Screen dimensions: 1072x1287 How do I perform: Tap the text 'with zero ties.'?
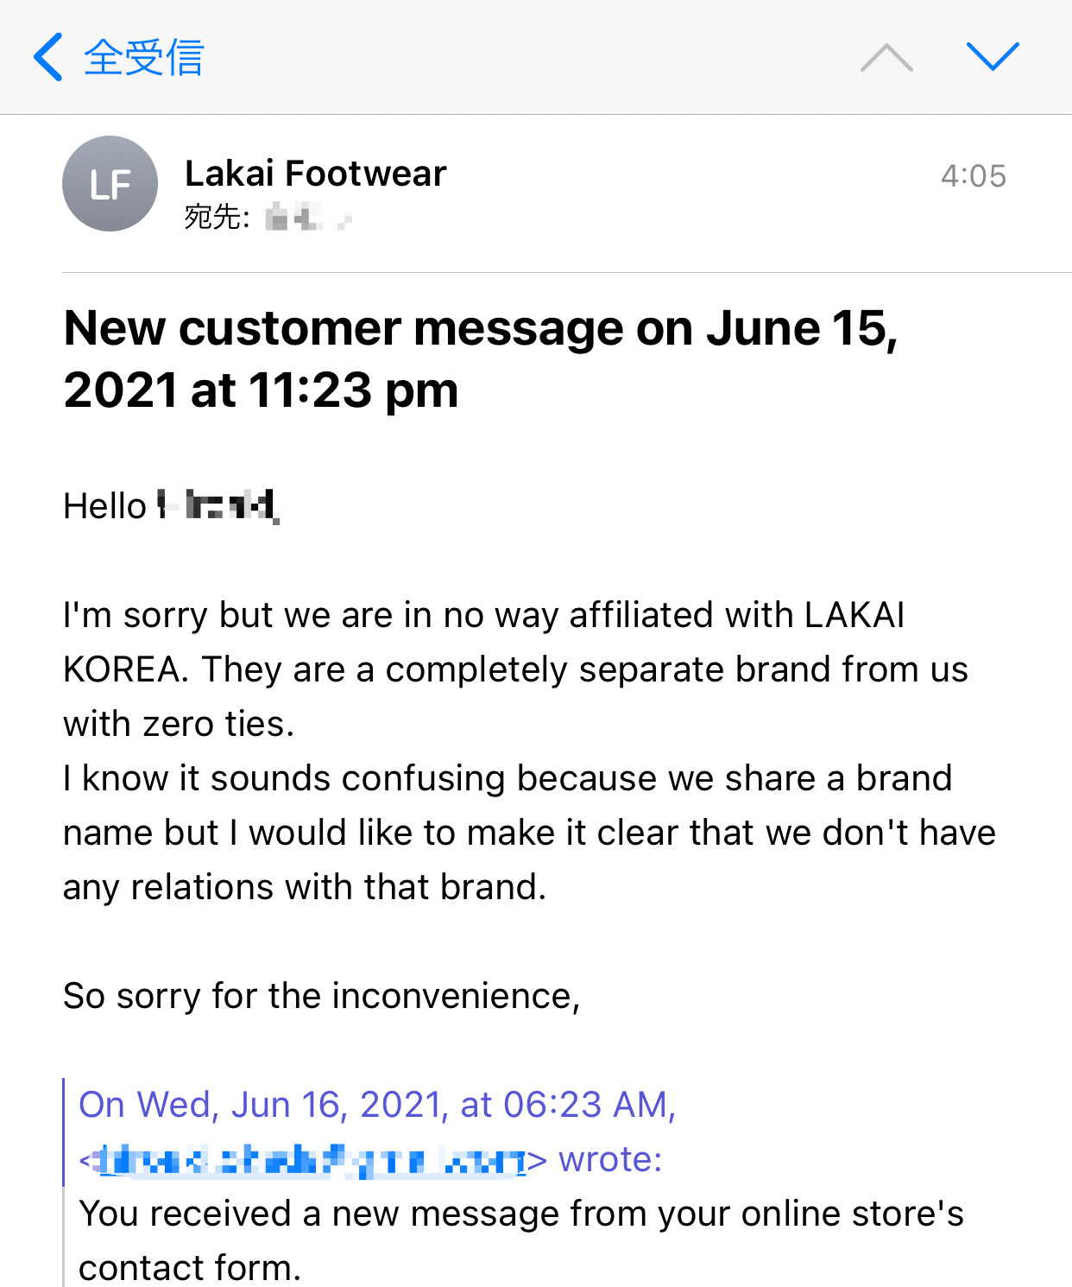(x=179, y=724)
